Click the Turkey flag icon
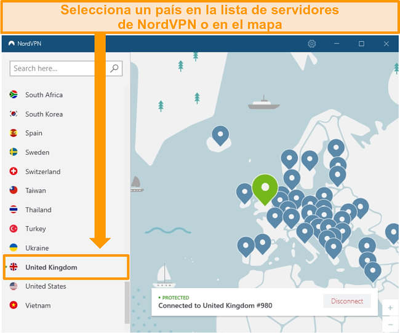 click(14, 229)
